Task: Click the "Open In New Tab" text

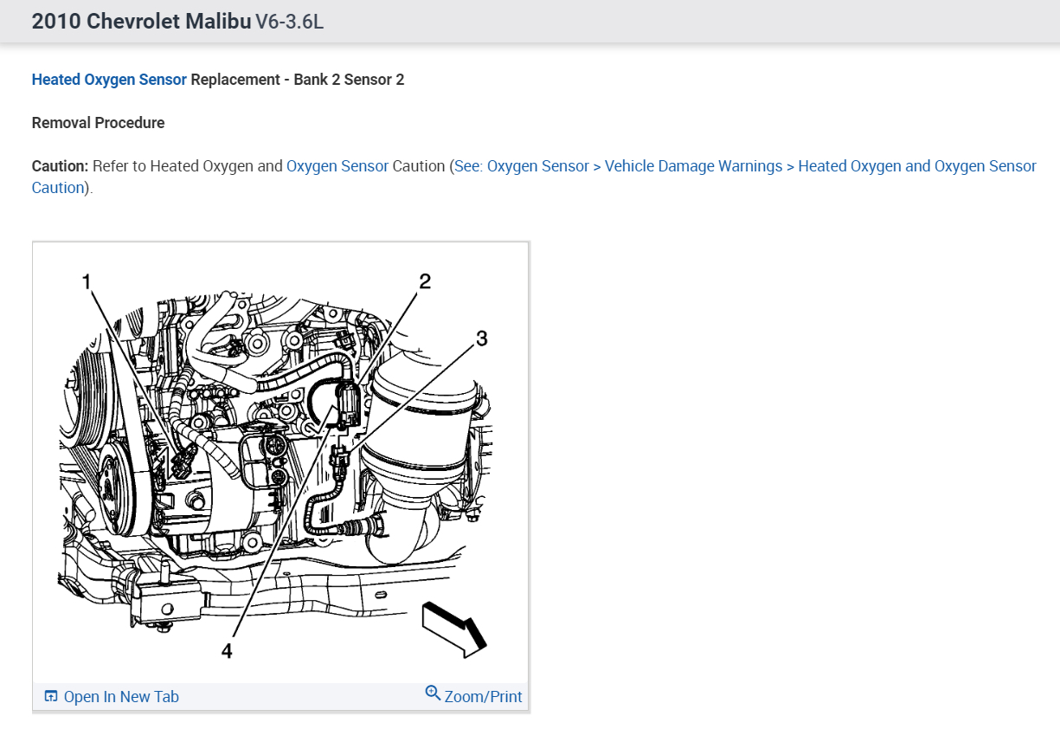Action: click(121, 697)
